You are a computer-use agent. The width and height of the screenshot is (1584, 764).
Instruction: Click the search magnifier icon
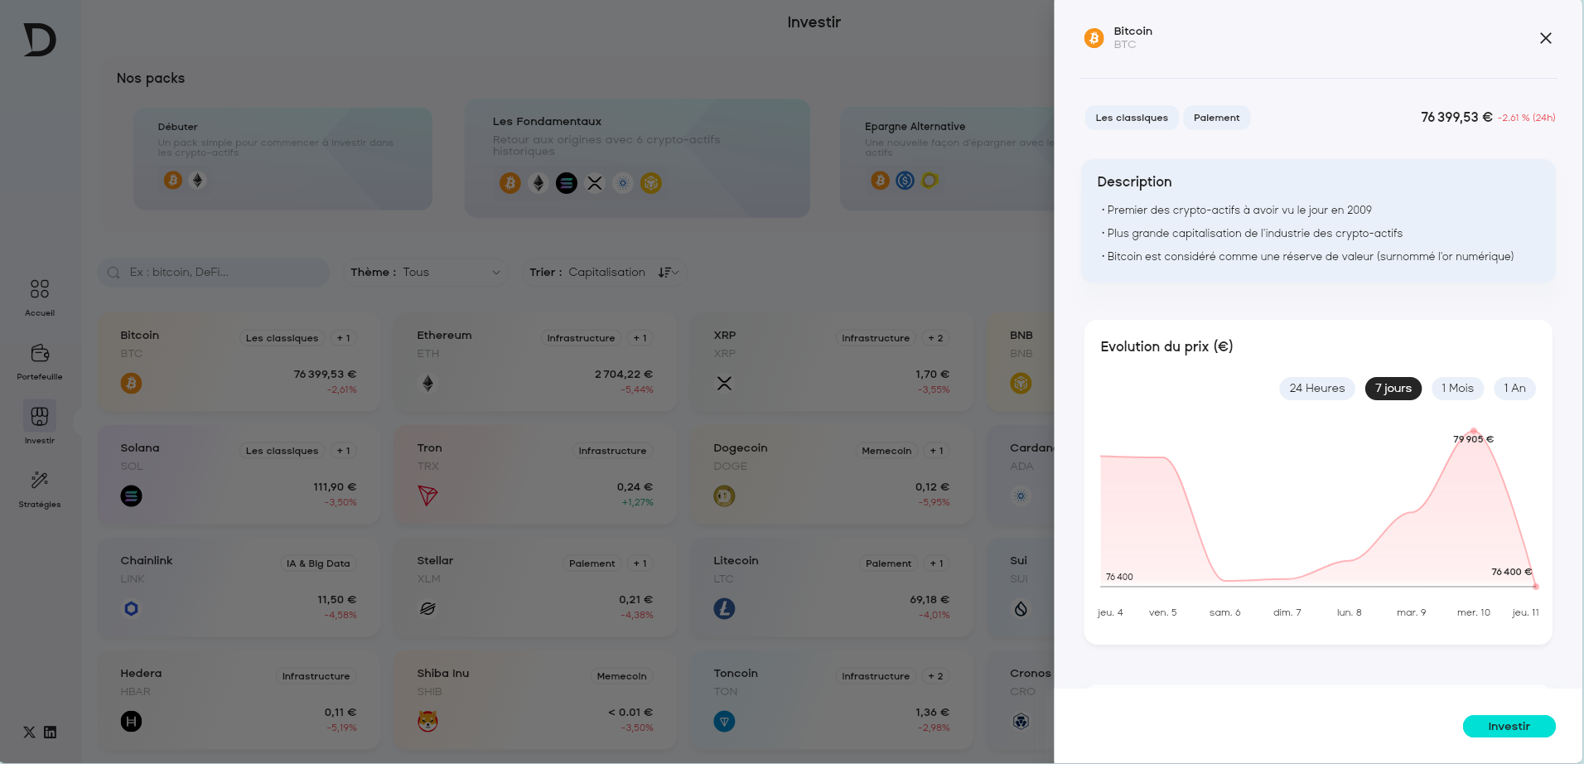pyautogui.click(x=114, y=273)
